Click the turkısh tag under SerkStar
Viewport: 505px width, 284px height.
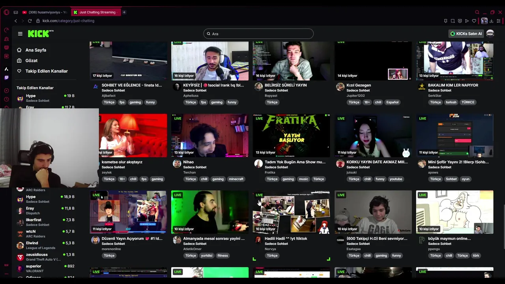point(451,102)
